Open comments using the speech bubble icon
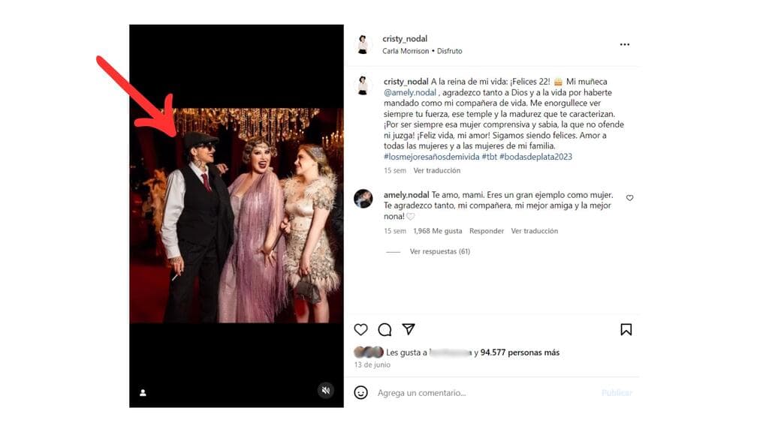This screenshot has height=432, width=769. click(x=384, y=329)
